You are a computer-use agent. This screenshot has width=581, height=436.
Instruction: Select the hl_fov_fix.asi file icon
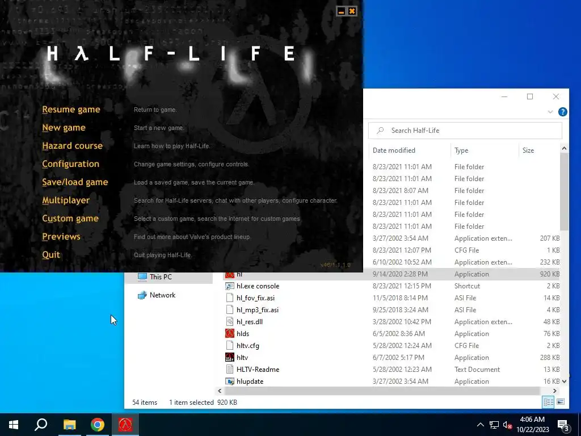pos(230,297)
